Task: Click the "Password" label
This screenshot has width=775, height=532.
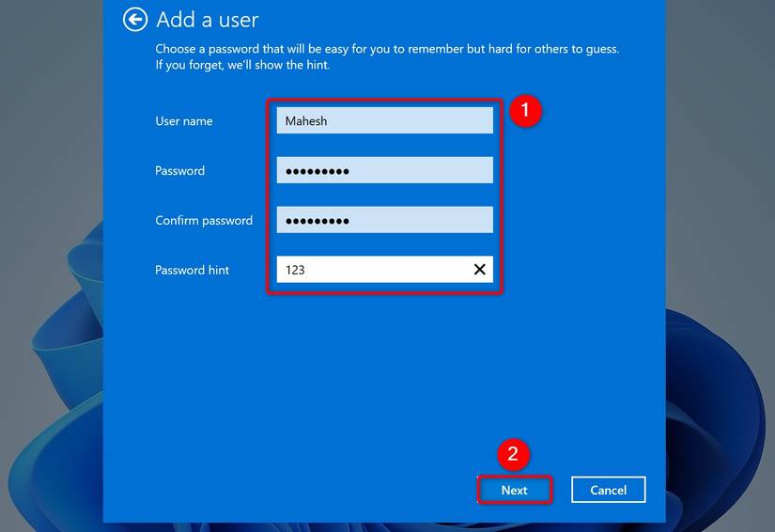Action: (x=180, y=170)
